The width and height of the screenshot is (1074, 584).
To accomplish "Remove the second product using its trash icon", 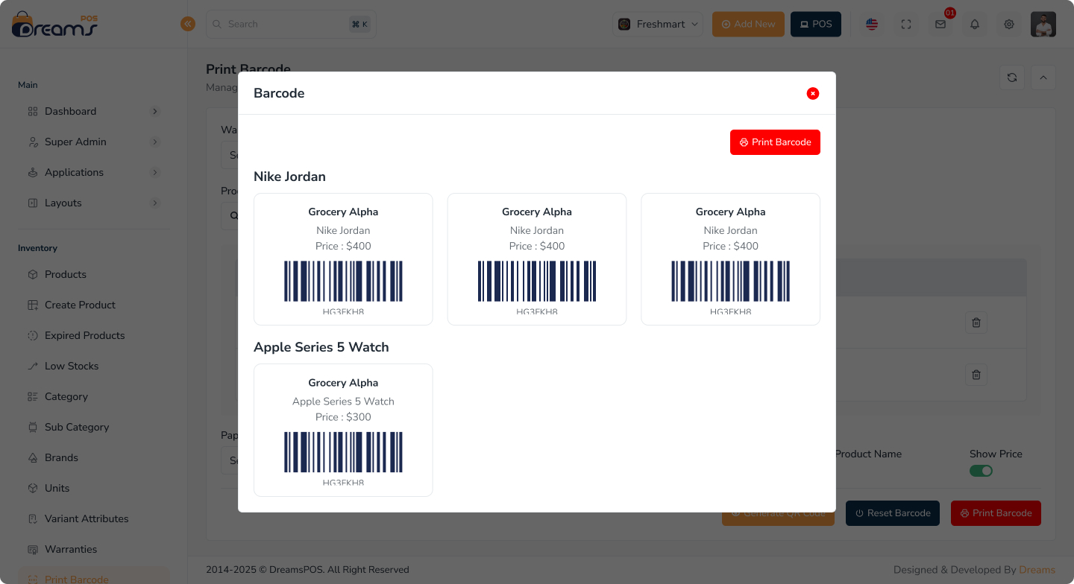I will click(x=976, y=375).
